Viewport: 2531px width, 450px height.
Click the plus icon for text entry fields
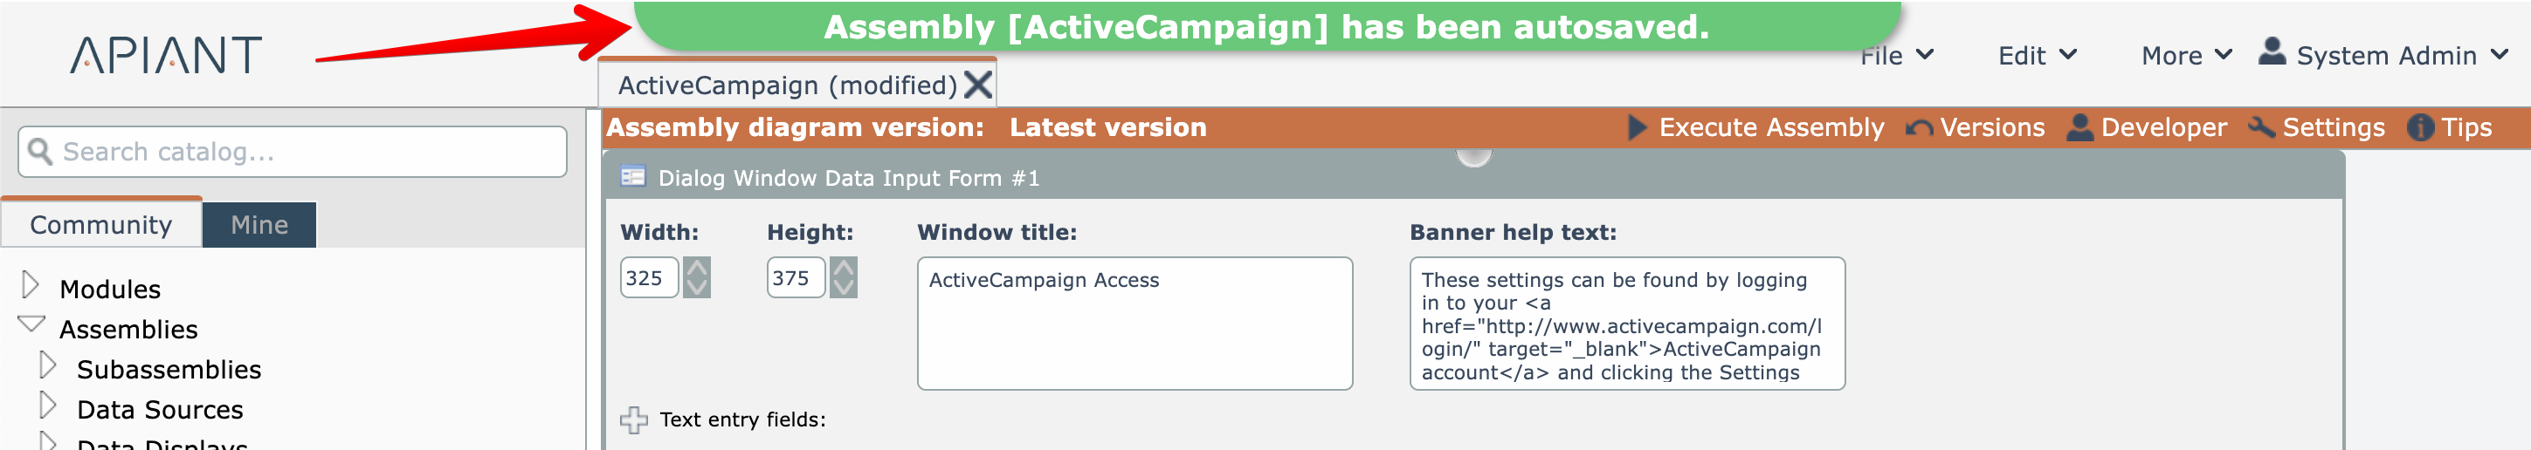pos(634,419)
